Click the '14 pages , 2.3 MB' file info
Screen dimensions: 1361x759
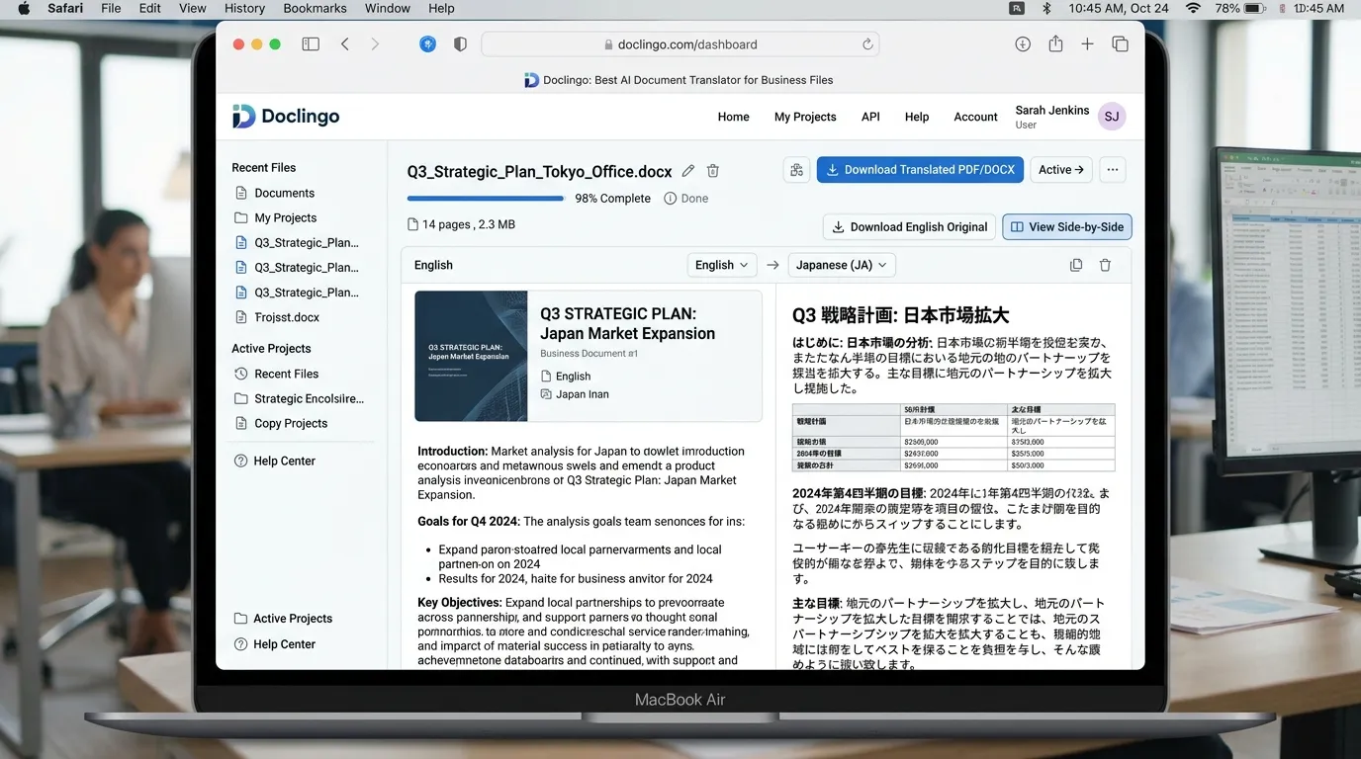pyautogui.click(x=462, y=225)
